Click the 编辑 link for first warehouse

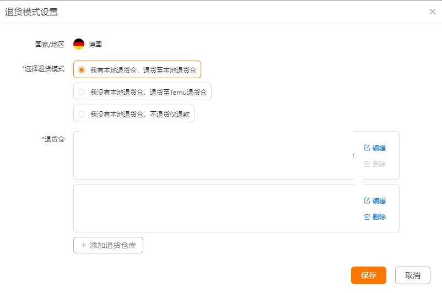(379, 148)
